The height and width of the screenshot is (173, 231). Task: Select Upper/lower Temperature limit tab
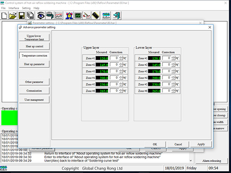tap(34, 37)
